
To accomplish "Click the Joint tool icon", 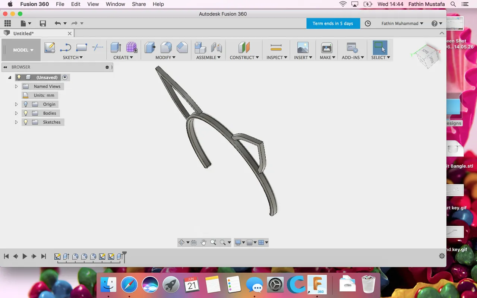I will tap(217, 47).
